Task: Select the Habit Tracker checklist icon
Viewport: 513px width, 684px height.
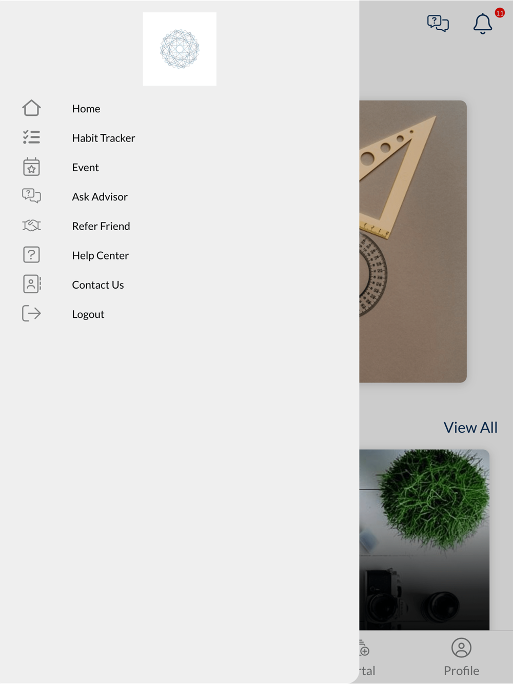Action: coord(31,137)
